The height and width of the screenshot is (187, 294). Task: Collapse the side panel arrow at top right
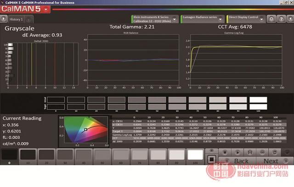290,19
